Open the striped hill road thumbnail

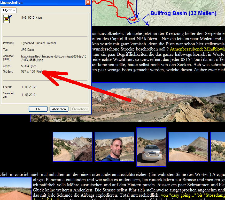coord(188,147)
